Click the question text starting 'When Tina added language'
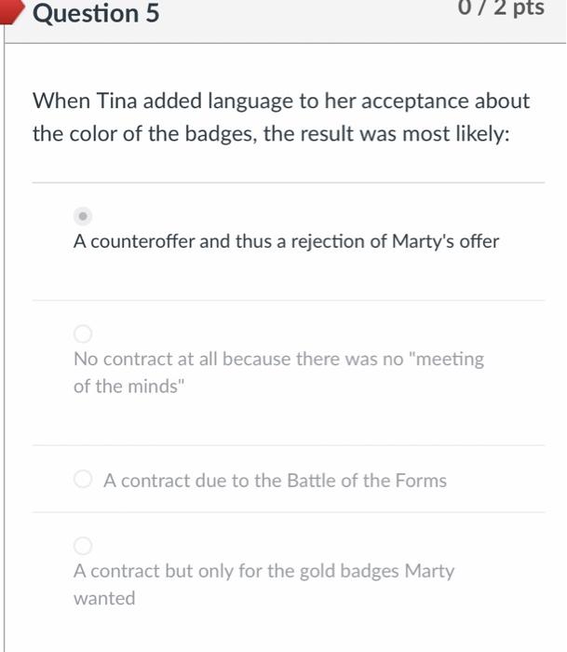 click(x=281, y=117)
